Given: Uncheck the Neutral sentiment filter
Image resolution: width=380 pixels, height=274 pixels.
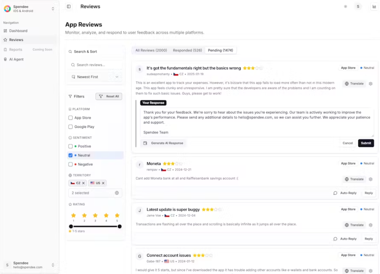Looking at the screenshot, I should [x=71, y=155].
